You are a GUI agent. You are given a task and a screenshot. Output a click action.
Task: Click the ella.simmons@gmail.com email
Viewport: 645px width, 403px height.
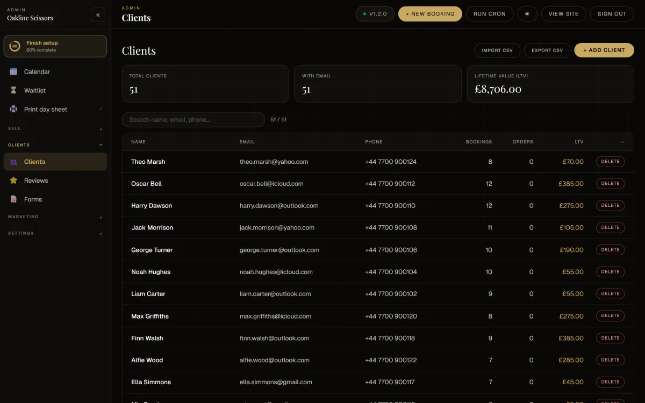coord(276,382)
